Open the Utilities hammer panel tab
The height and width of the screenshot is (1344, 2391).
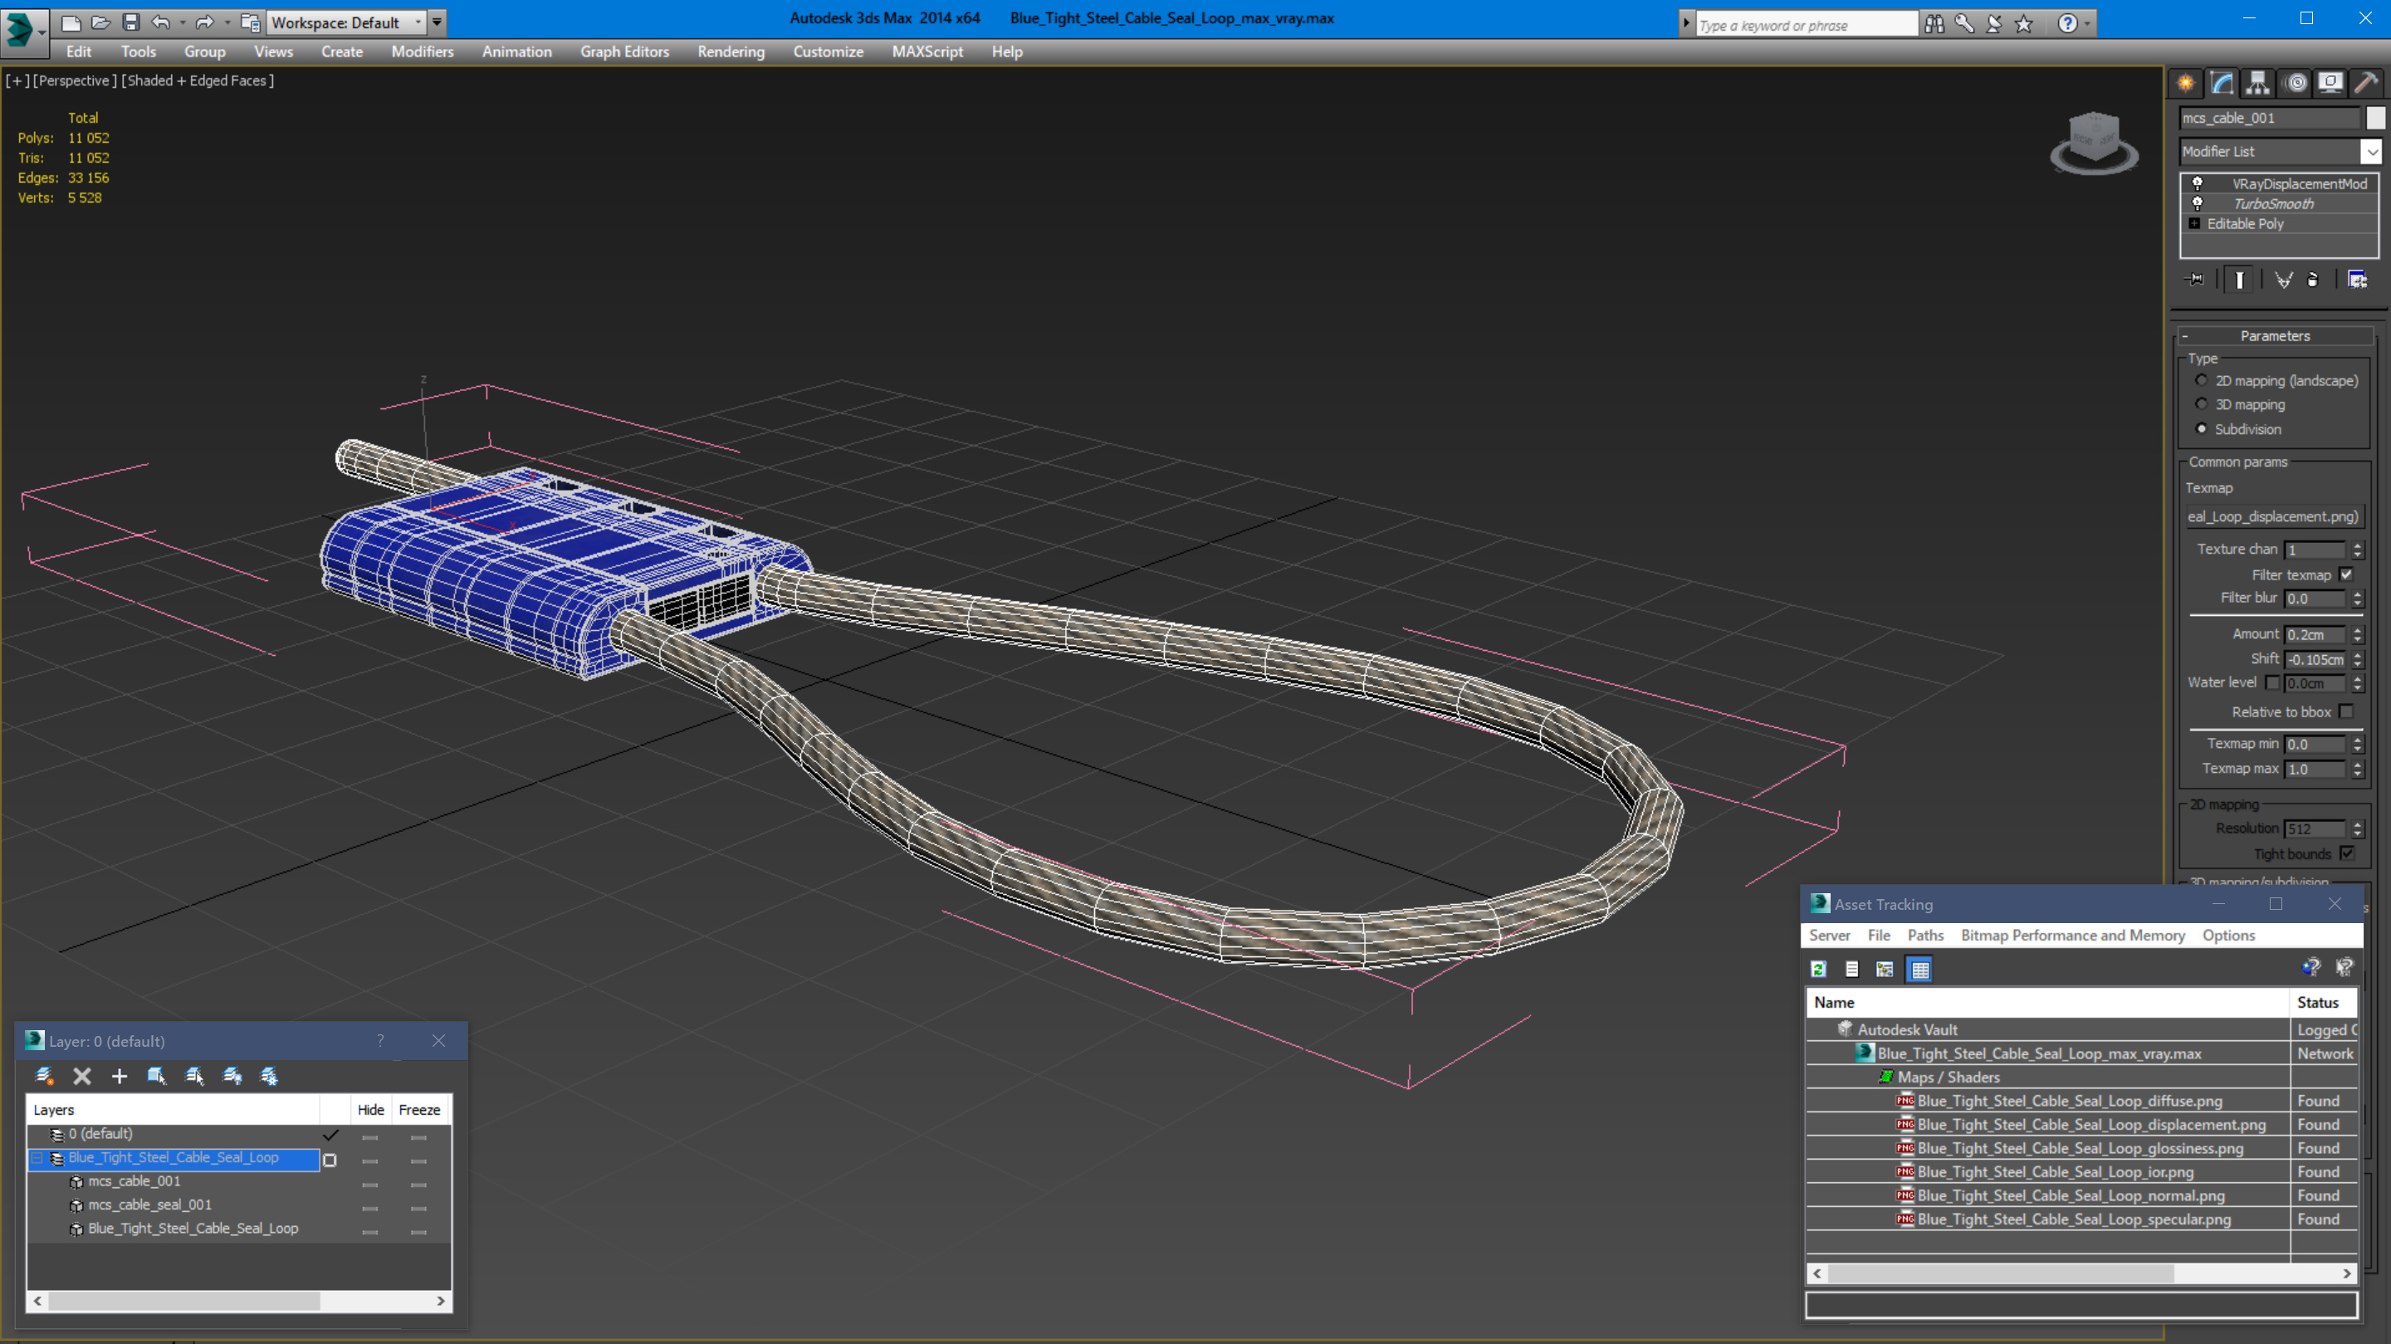(x=2366, y=83)
